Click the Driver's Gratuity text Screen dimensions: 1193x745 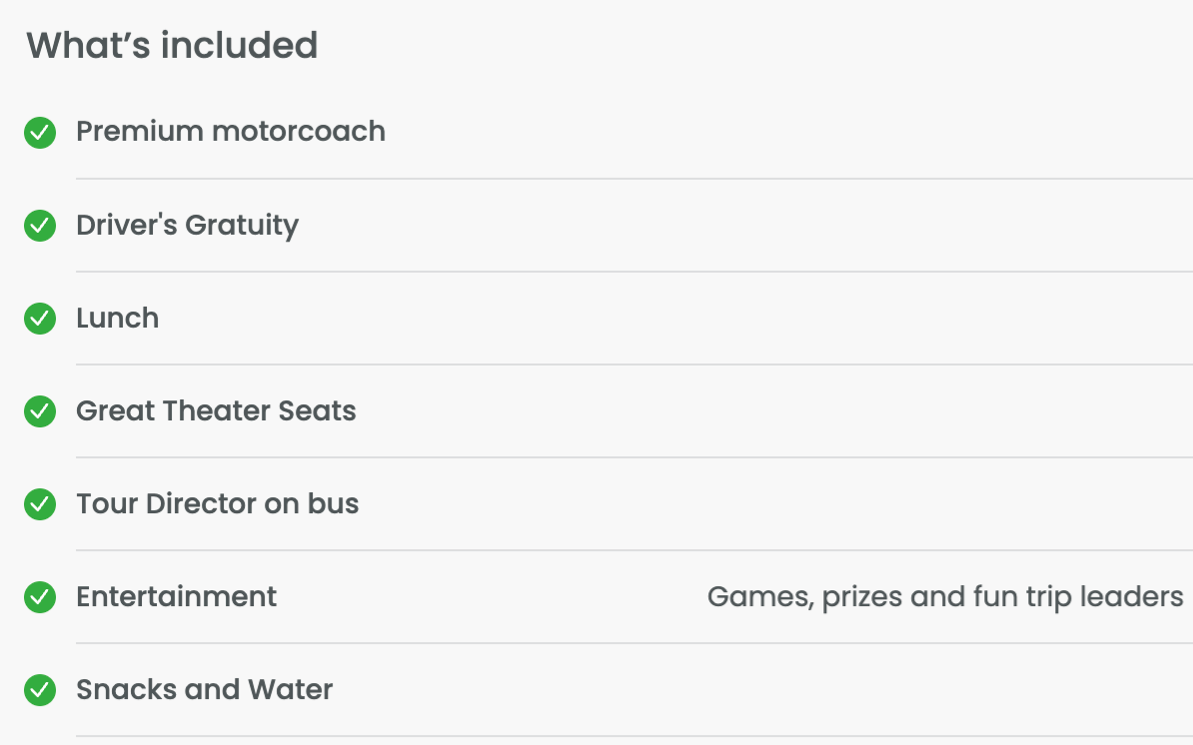[187, 226]
